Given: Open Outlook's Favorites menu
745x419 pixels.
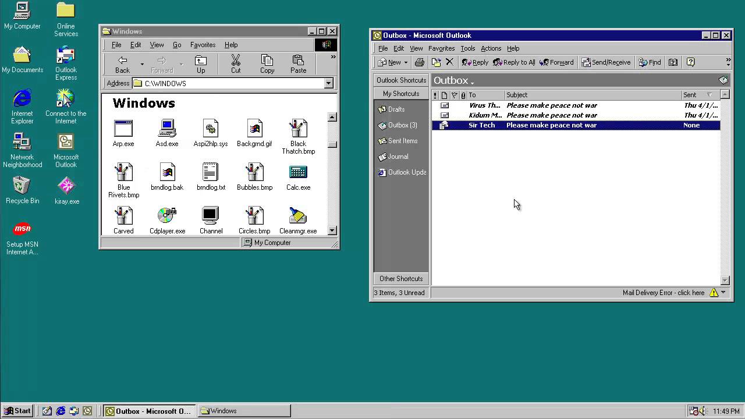Looking at the screenshot, I should (441, 48).
